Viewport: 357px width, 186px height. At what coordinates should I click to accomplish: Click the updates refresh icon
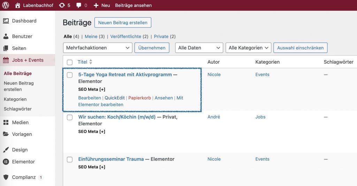(x=62, y=5)
